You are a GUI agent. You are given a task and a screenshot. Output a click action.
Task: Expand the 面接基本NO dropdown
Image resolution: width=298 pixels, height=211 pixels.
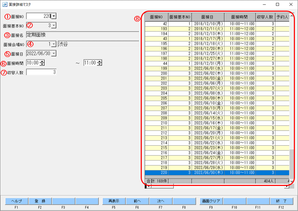54,25
